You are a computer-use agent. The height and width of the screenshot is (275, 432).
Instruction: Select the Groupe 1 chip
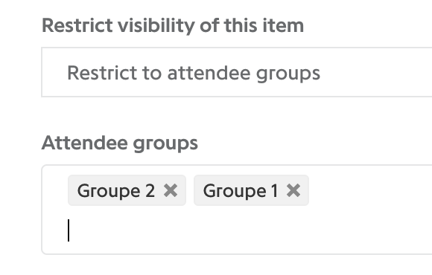251,190
